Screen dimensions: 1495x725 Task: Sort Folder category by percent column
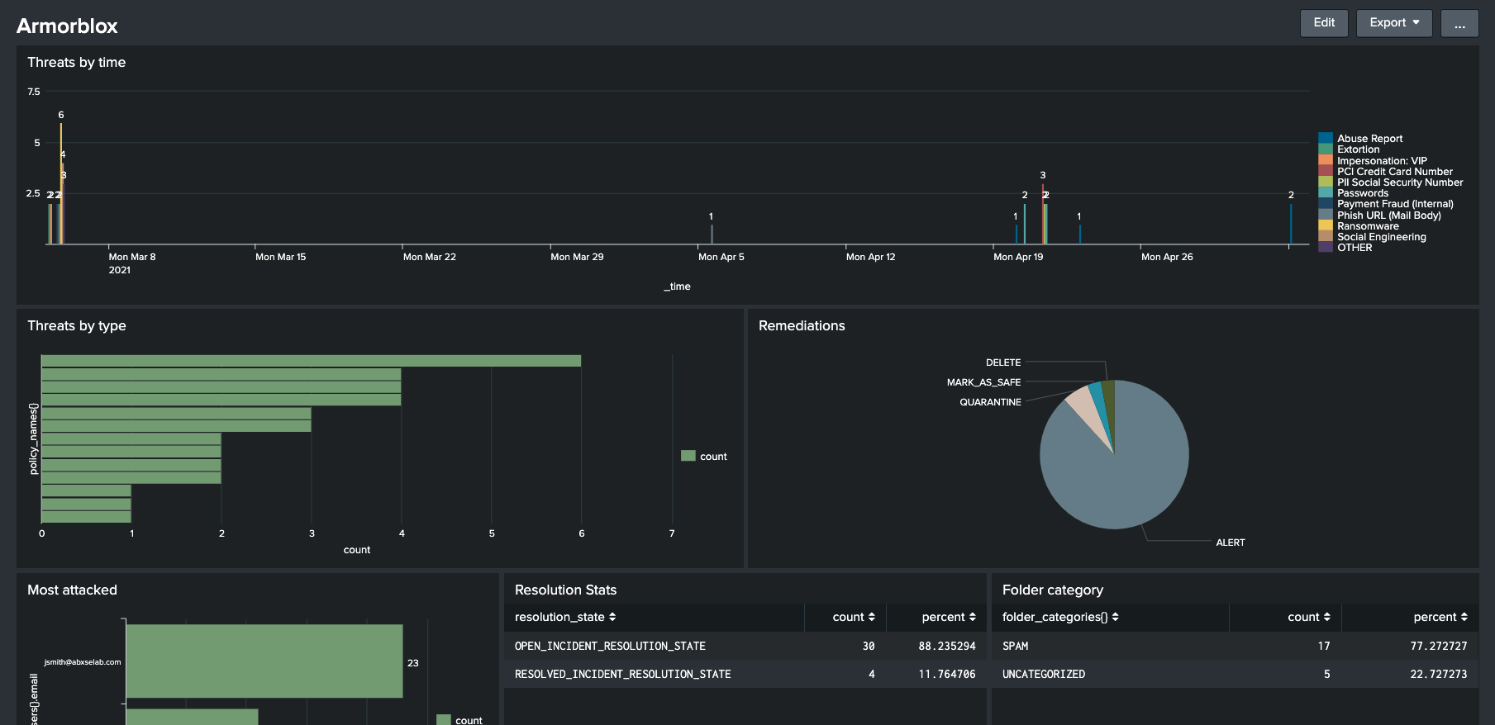[x=1440, y=617]
